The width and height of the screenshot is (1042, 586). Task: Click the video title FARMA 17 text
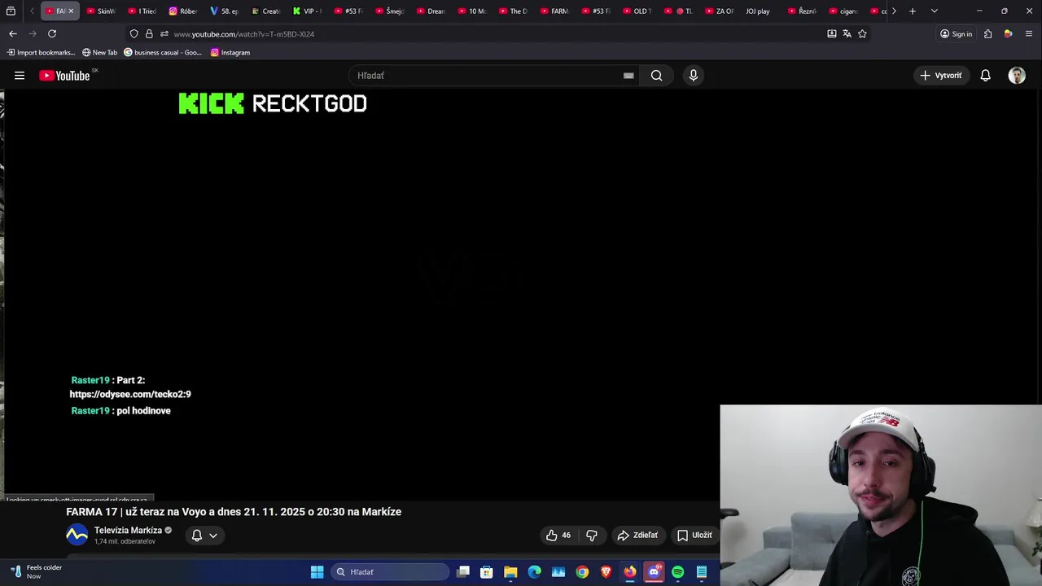(234, 512)
